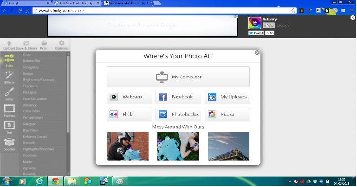
Task: Select the blue monster sample photo
Action: click(x=178, y=146)
